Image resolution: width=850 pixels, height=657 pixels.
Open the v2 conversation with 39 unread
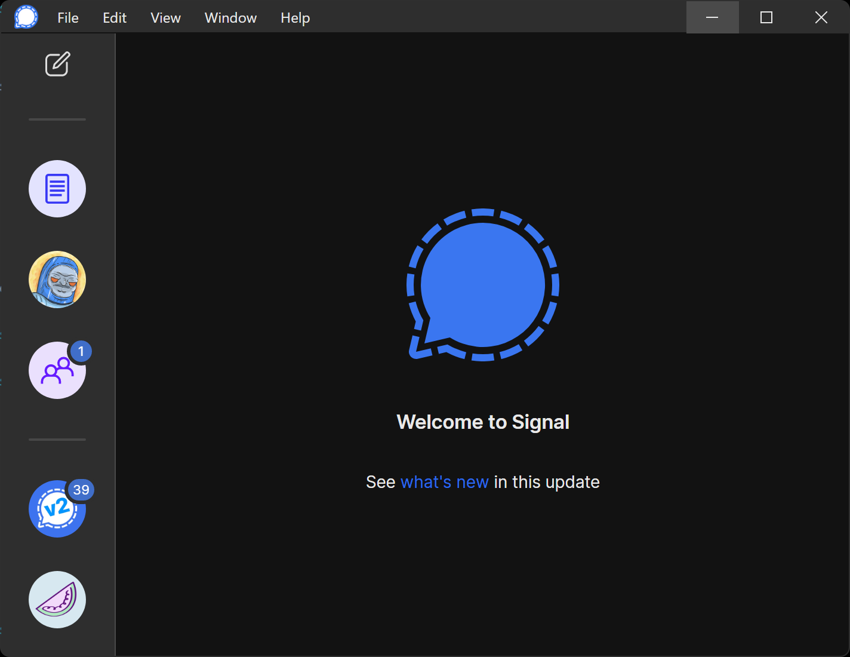coord(57,509)
